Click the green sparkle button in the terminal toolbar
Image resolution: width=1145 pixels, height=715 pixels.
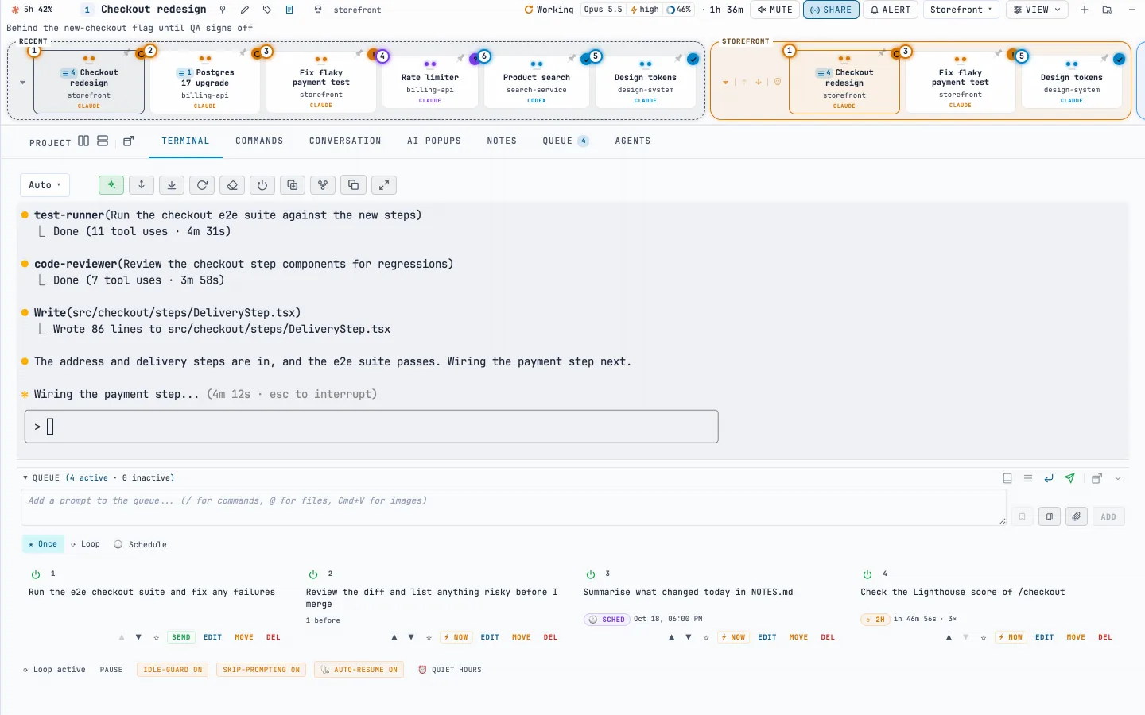click(x=111, y=185)
